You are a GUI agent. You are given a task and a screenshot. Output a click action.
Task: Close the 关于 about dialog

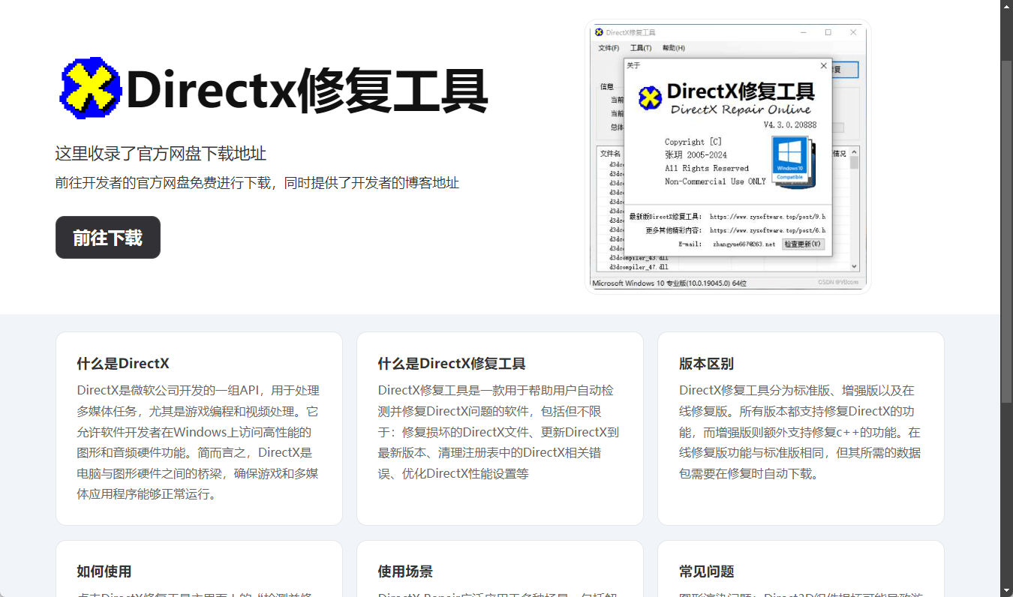823,66
